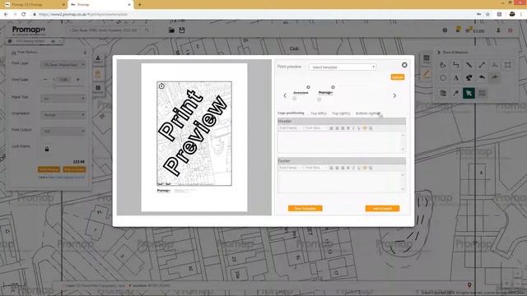Select the circle drawing tool
Screen dimensions: 527x296
(x=443, y=78)
